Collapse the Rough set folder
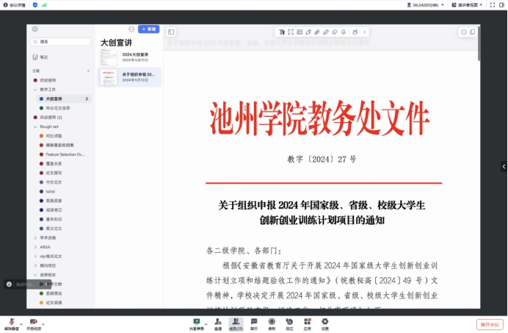The width and height of the screenshot is (508, 333). 35,126
